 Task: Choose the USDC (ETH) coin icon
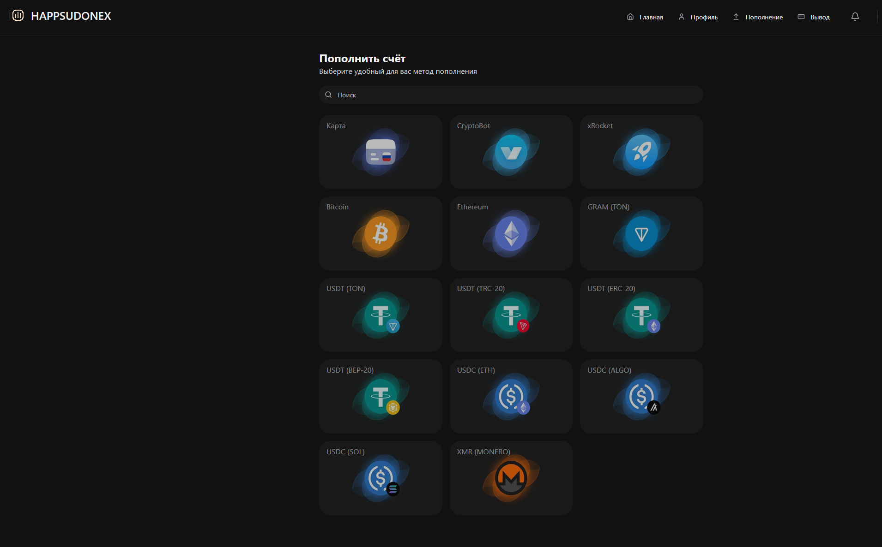click(x=511, y=397)
